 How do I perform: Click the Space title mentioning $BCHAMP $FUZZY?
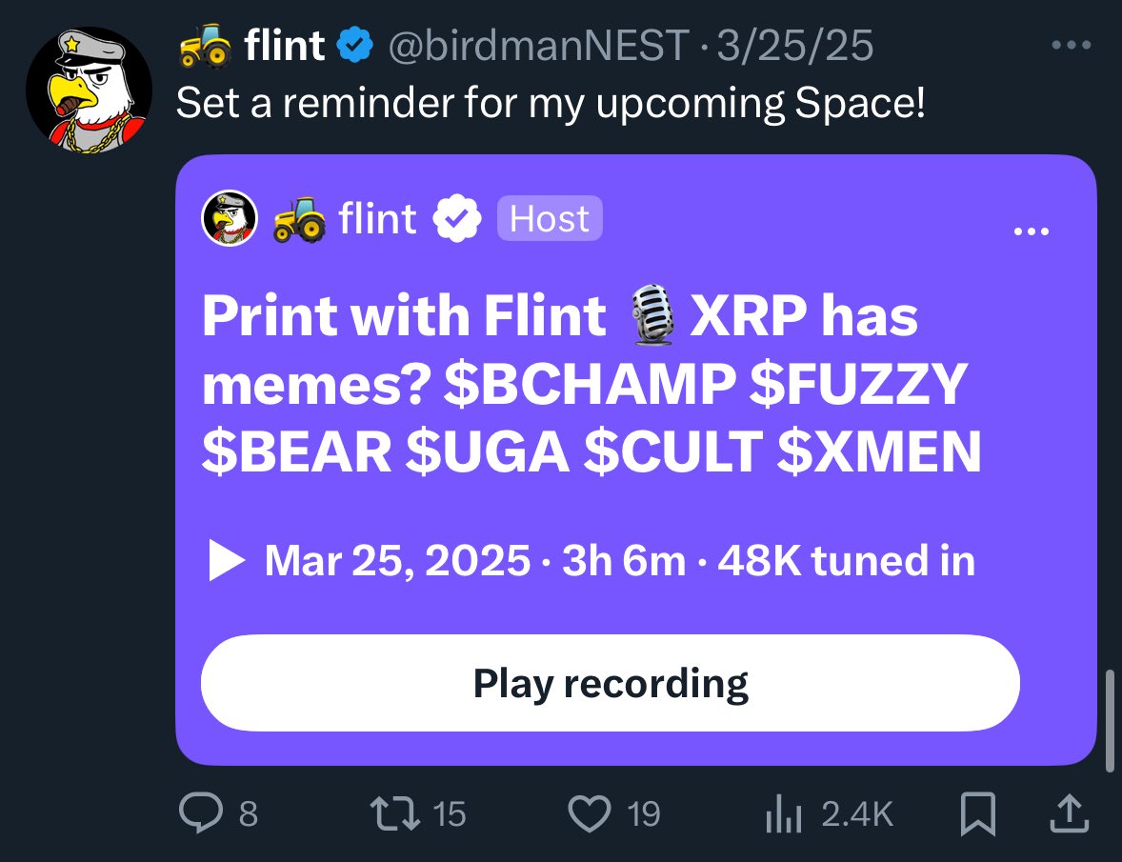click(591, 383)
